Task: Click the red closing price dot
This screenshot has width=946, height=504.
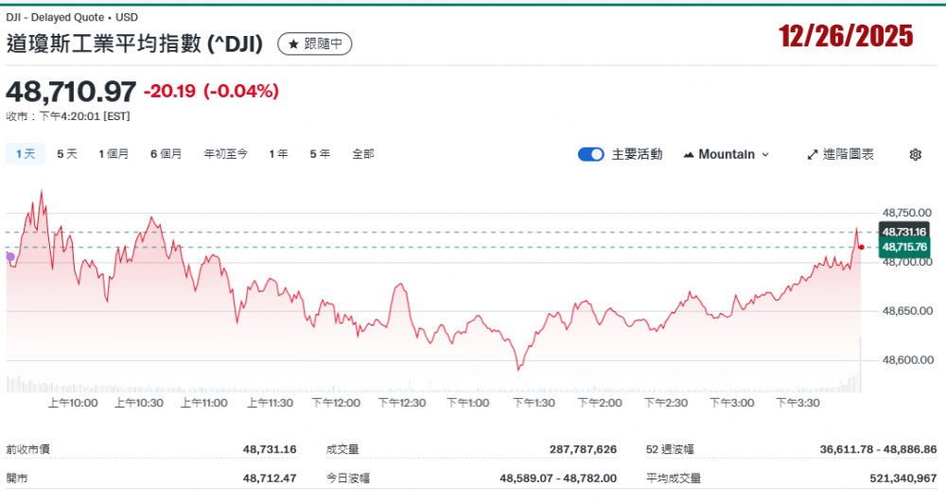Action: (861, 247)
